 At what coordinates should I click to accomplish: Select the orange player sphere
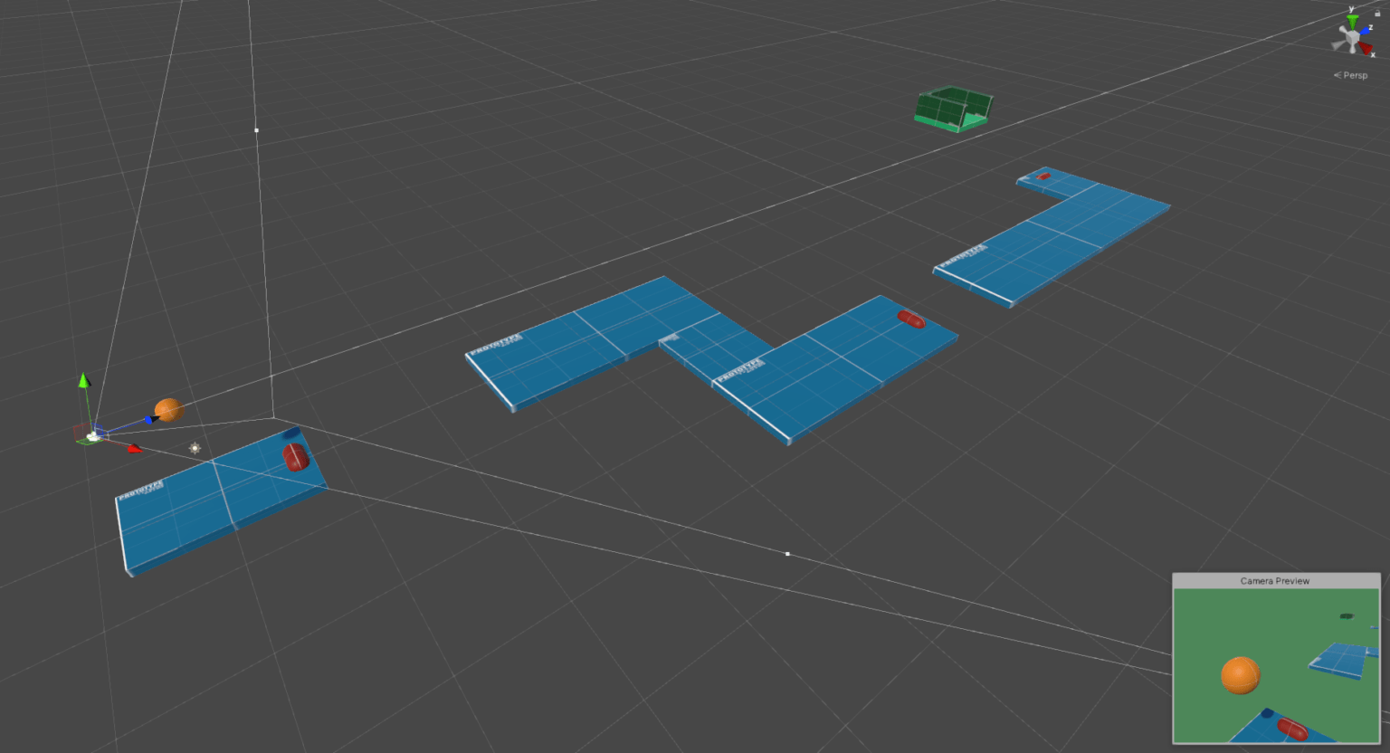tap(169, 410)
